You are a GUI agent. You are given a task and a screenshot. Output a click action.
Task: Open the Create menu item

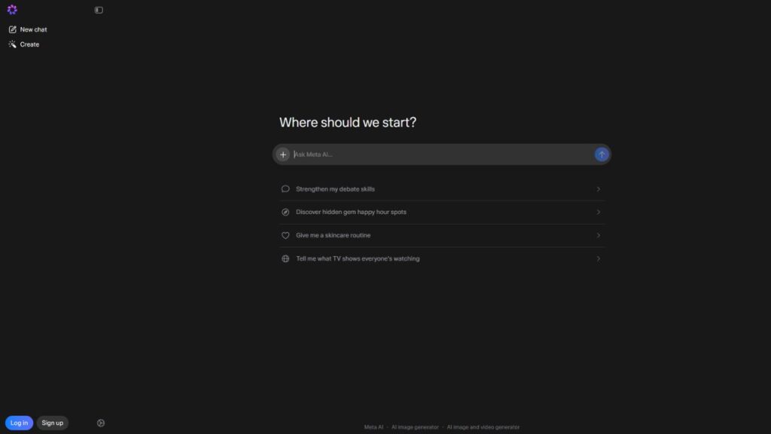click(x=24, y=44)
